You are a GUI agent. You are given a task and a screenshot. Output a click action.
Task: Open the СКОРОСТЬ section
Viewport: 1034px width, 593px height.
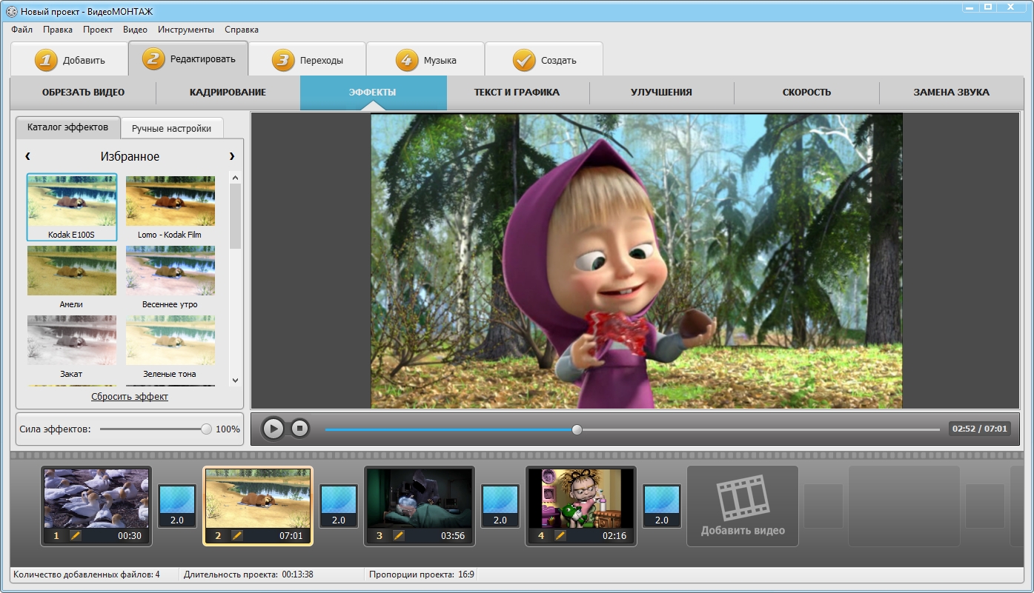click(806, 93)
